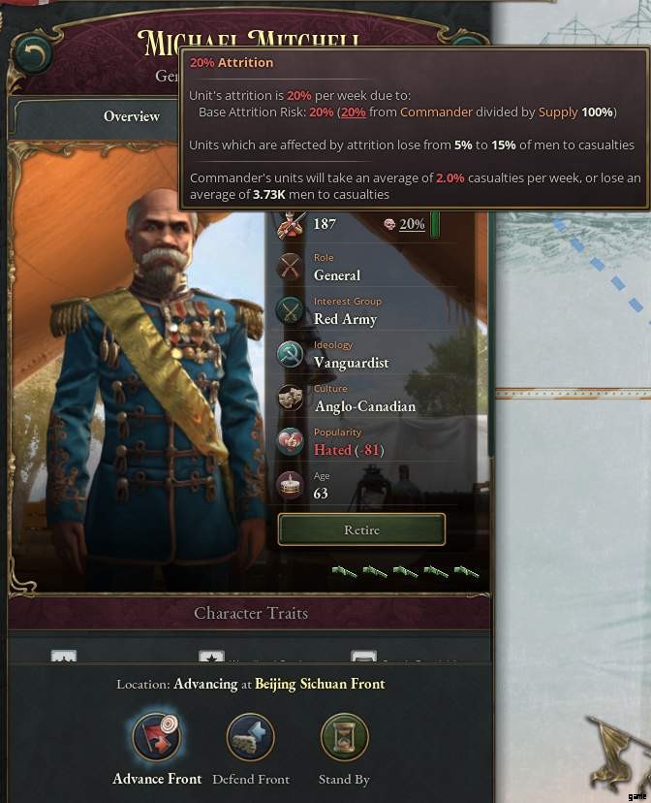
Task: Click the Character Traits header
Action: pos(251,613)
